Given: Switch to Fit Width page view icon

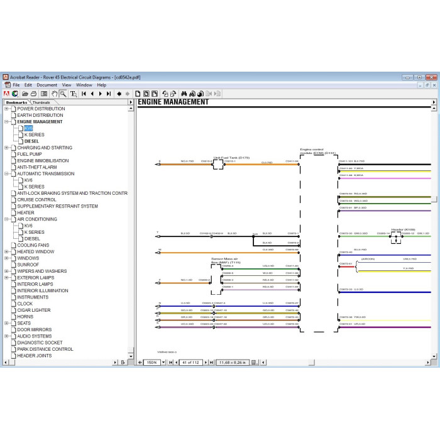Looking at the screenshot, I should coord(155,94).
